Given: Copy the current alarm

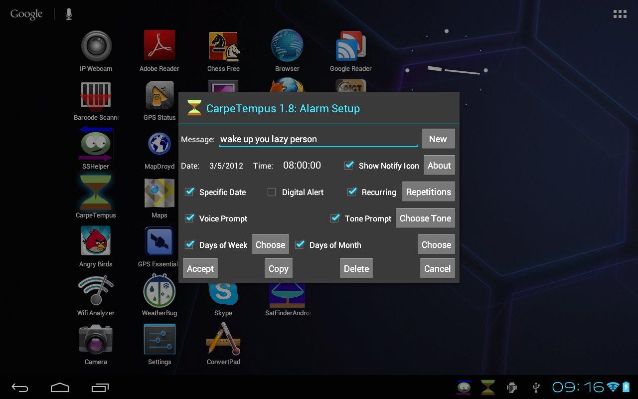Looking at the screenshot, I should click(x=279, y=269).
